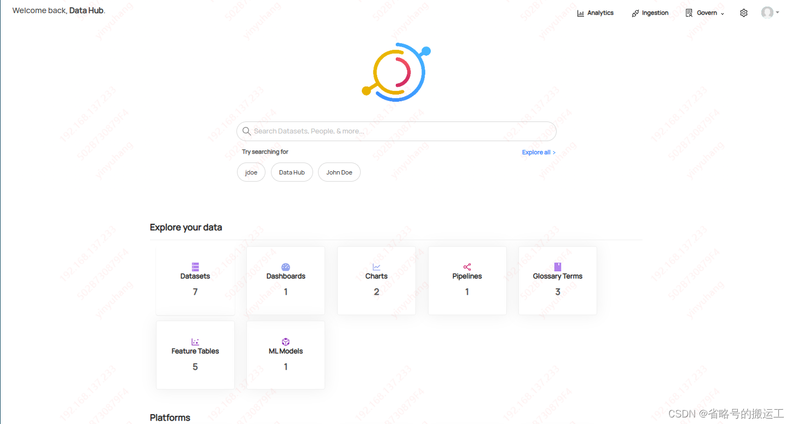The height and width of the screenshot is (424, 792).
Task: Click the Feature Tables scatter icon
Action: click(195, 342)
